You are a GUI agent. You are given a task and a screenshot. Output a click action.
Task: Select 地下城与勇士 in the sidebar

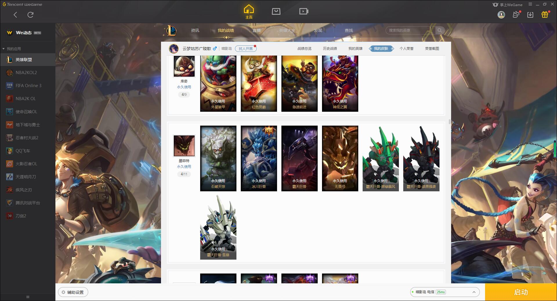(28, 125)
